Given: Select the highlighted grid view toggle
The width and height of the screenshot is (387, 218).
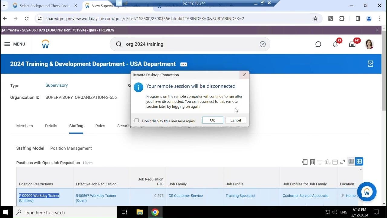Looking at the screenshot, I should tap(359, 162).
